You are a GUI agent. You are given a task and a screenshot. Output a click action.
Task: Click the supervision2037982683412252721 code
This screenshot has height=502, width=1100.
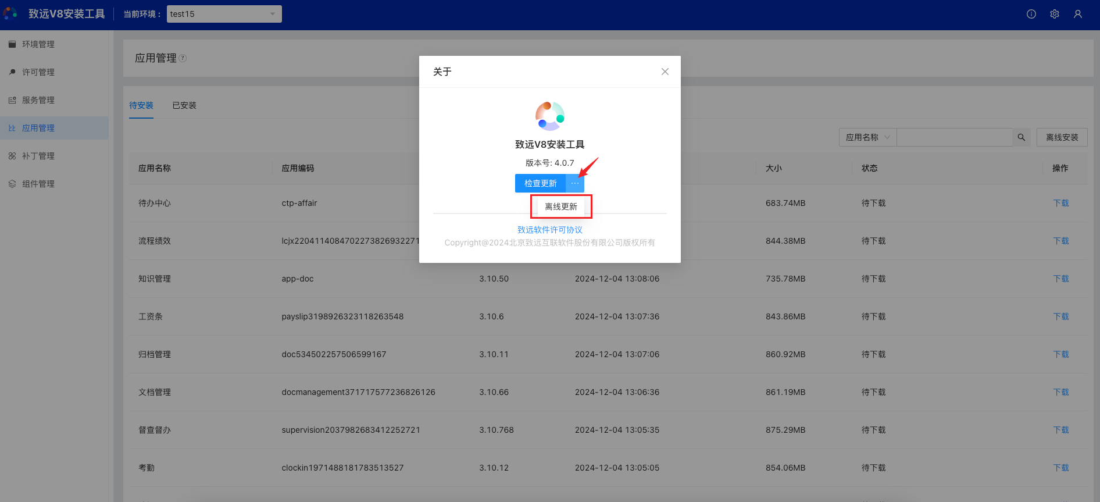click(x=351, y=430)
